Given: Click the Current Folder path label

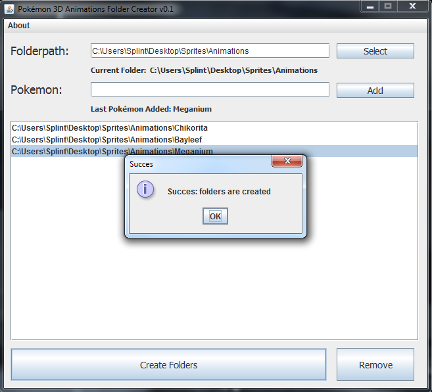Looking at the screenshot, I should 204,70.
